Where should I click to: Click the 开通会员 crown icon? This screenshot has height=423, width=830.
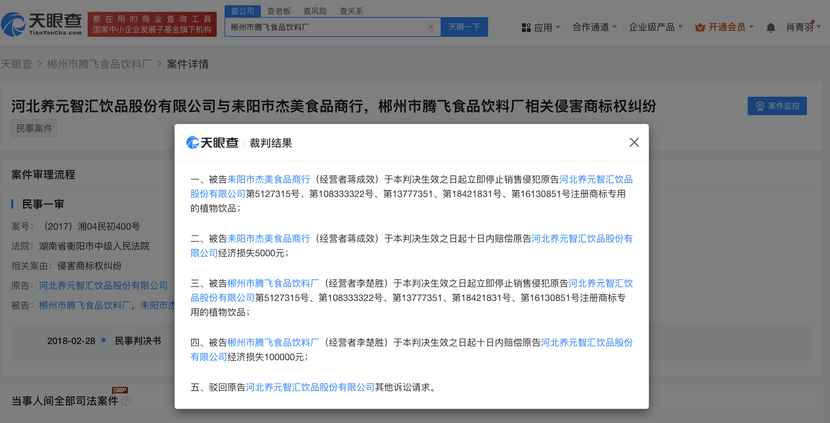tap(700, 27)
